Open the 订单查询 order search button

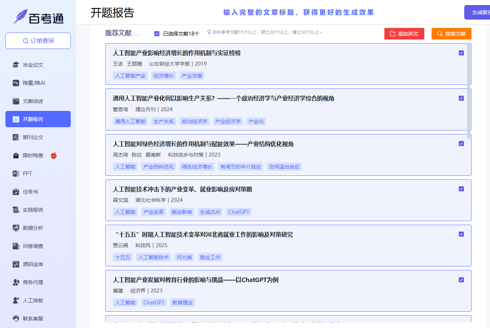[38, 41]
